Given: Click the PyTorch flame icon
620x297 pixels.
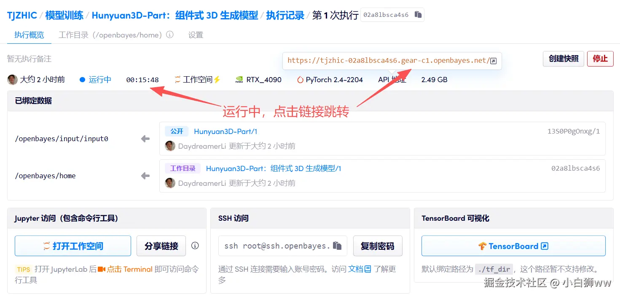Looking at the screenshot, I should (300, 79).
